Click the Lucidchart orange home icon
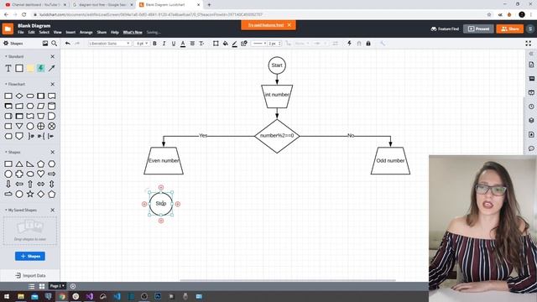The width and height of the screenshot is (537, 302). point(8,29)
